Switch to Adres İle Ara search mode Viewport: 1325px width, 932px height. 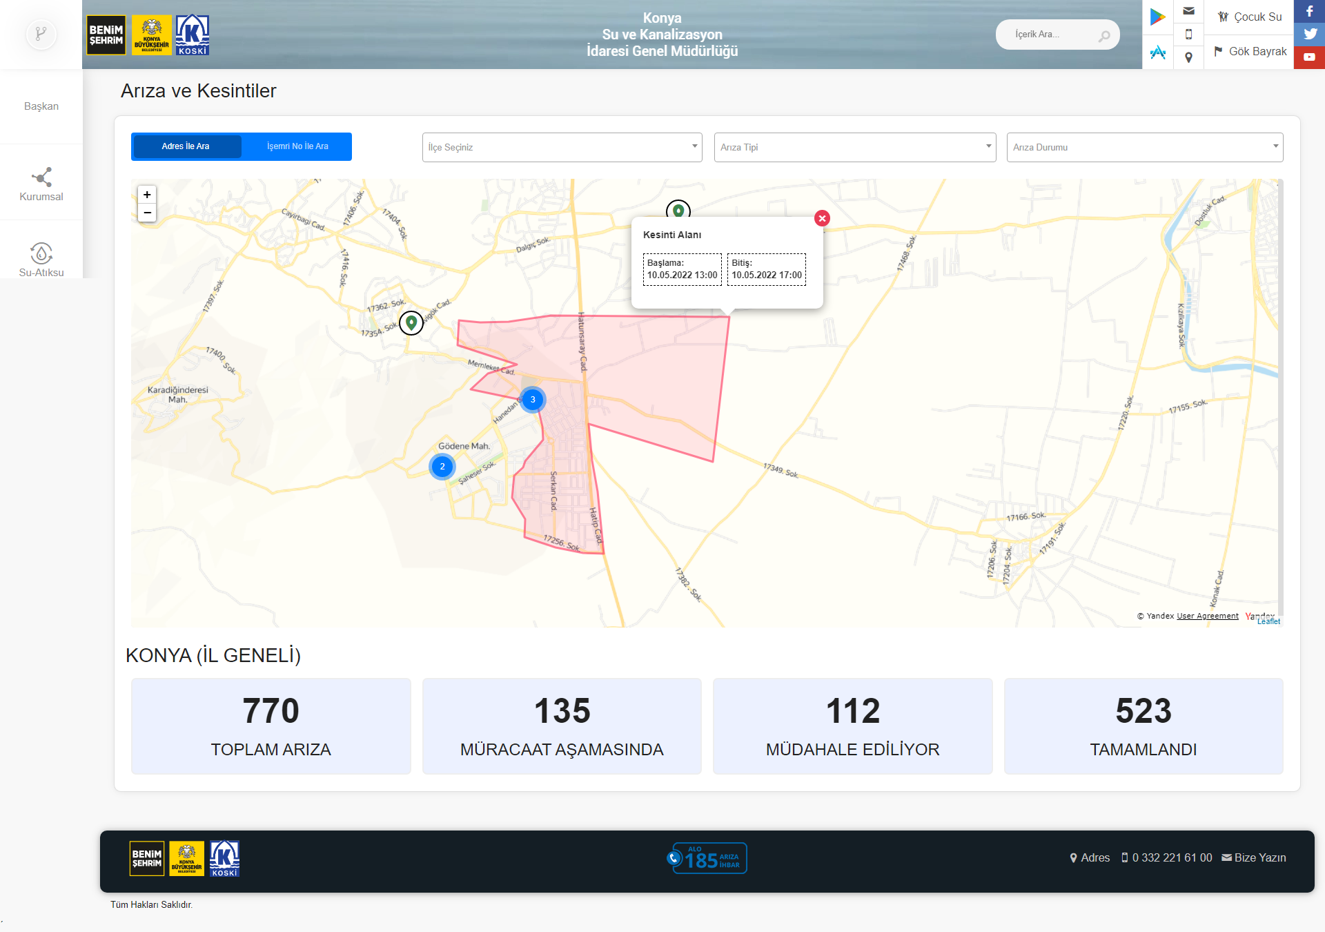(x=186, y=146)
